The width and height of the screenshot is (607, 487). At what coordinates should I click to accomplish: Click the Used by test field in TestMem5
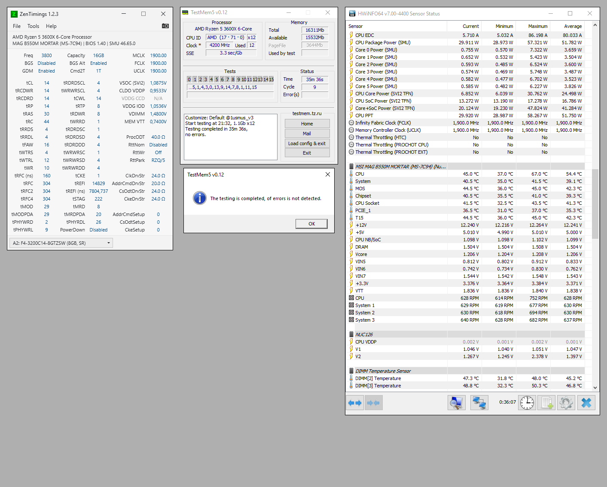(x=315, y=53)
